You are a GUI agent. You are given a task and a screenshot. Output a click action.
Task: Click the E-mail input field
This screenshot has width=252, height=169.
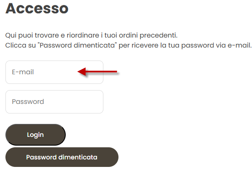pyautogui.click(x=54, y=72)
